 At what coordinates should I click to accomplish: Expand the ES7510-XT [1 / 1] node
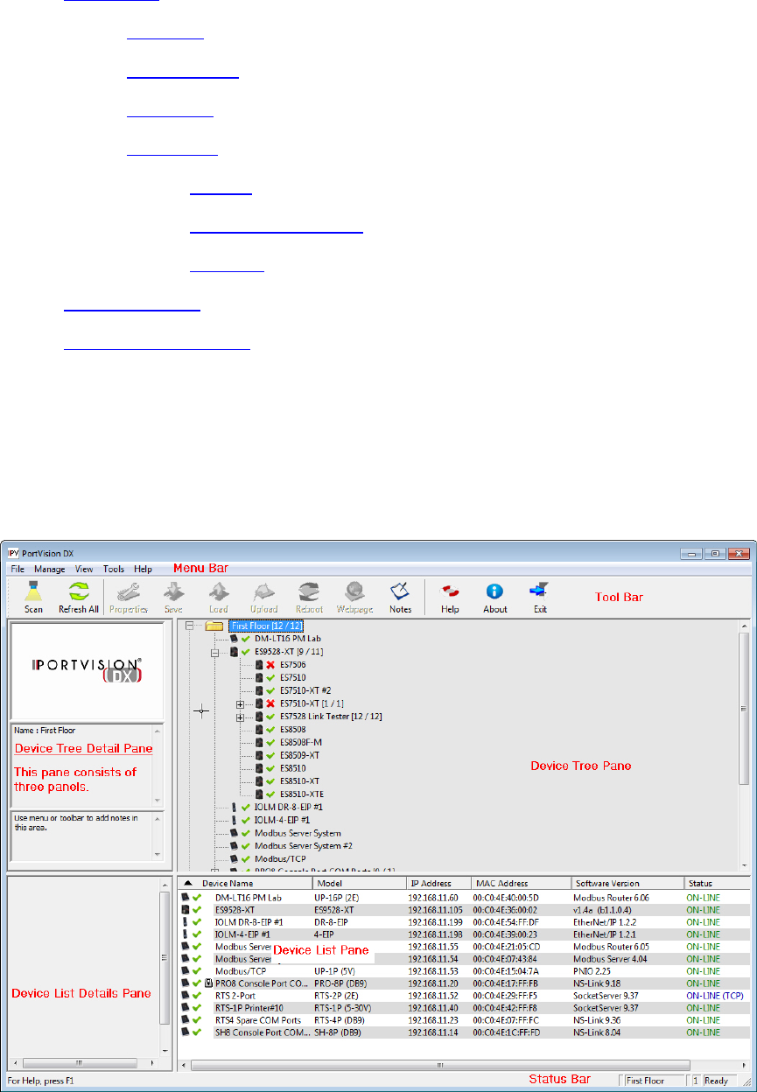click(x=241, y=703)
